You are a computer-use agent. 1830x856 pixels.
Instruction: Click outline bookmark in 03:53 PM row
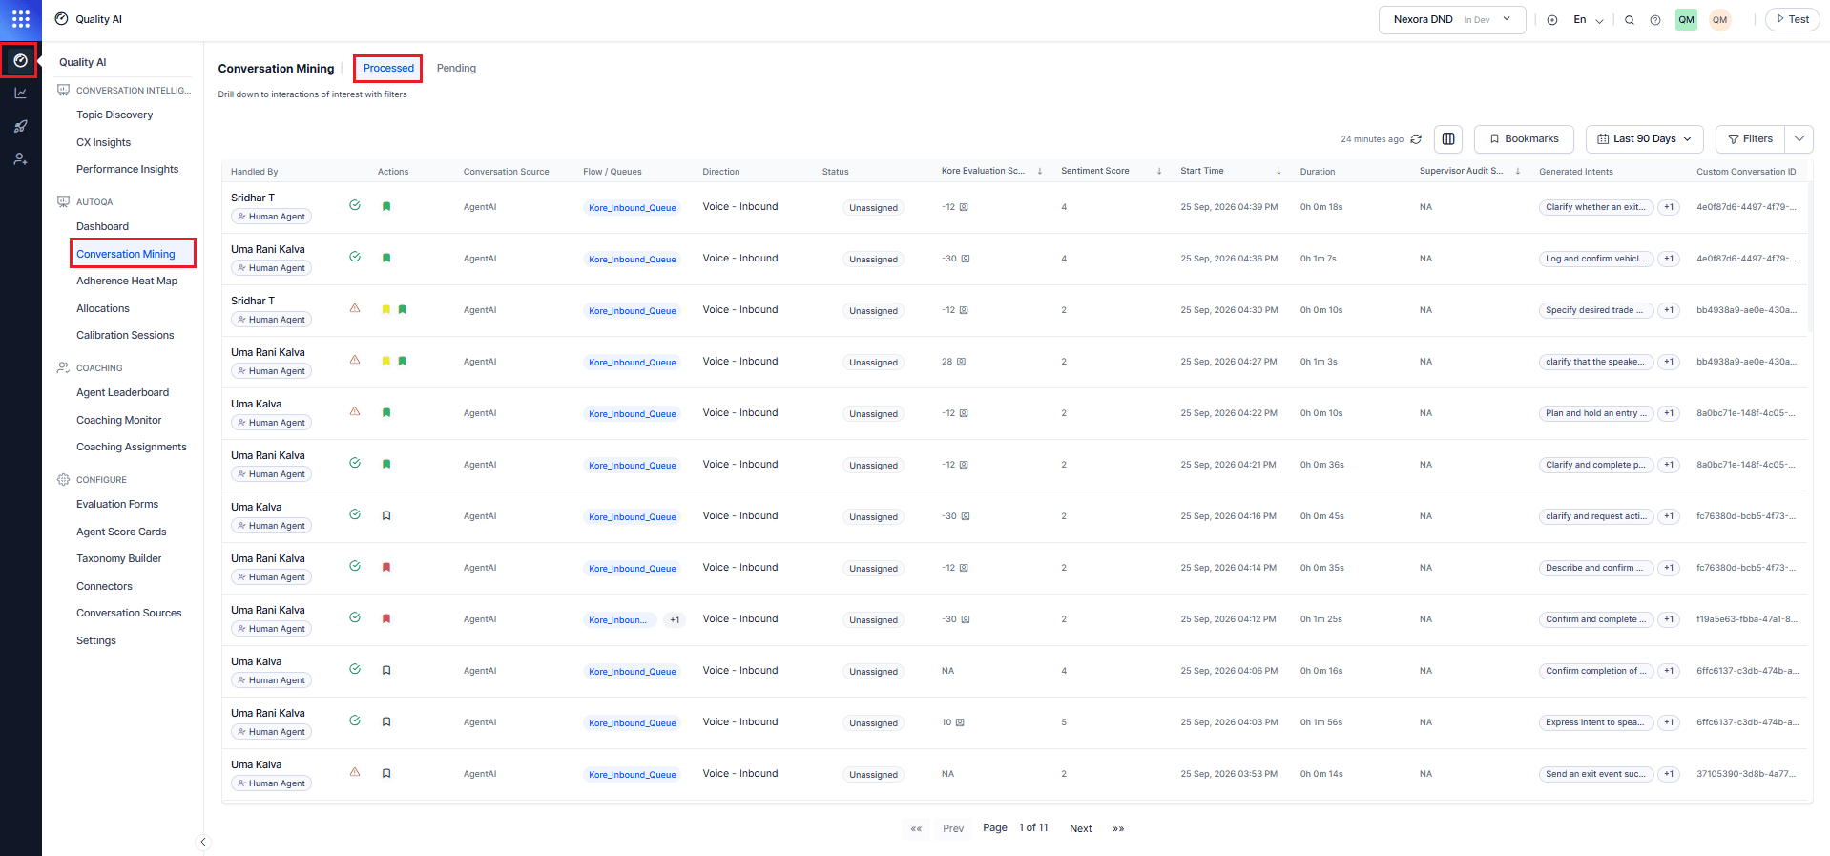click(x=386, y=773)
